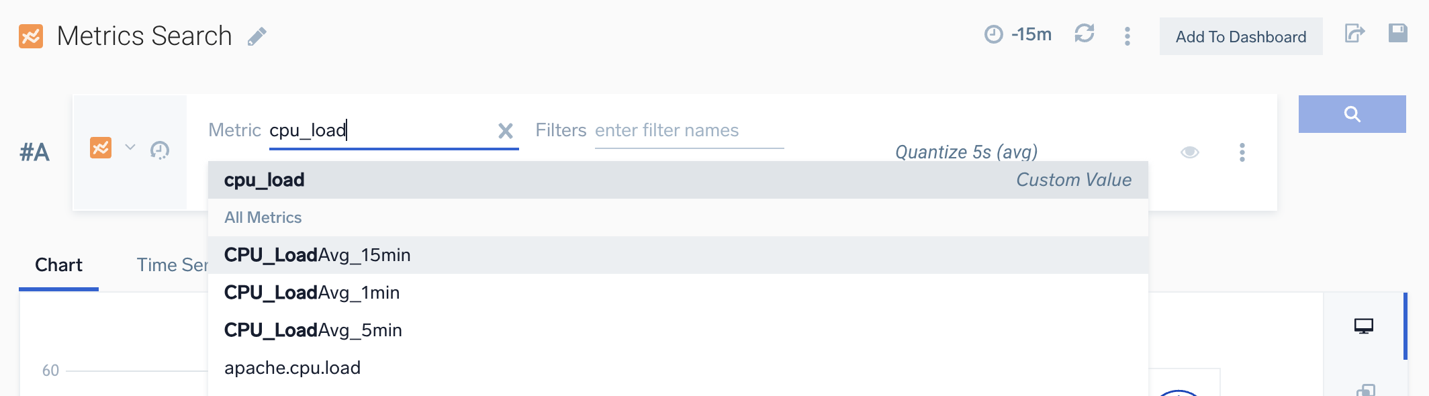Toggle visibility of query #A with eye icon
The width and height of the screenshot is (1429, 396).
click(x=1189, y=153)
